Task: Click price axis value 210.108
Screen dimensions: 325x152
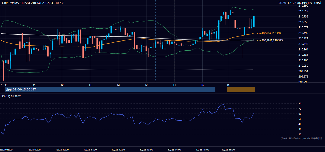Action: (x=303, y=60)
